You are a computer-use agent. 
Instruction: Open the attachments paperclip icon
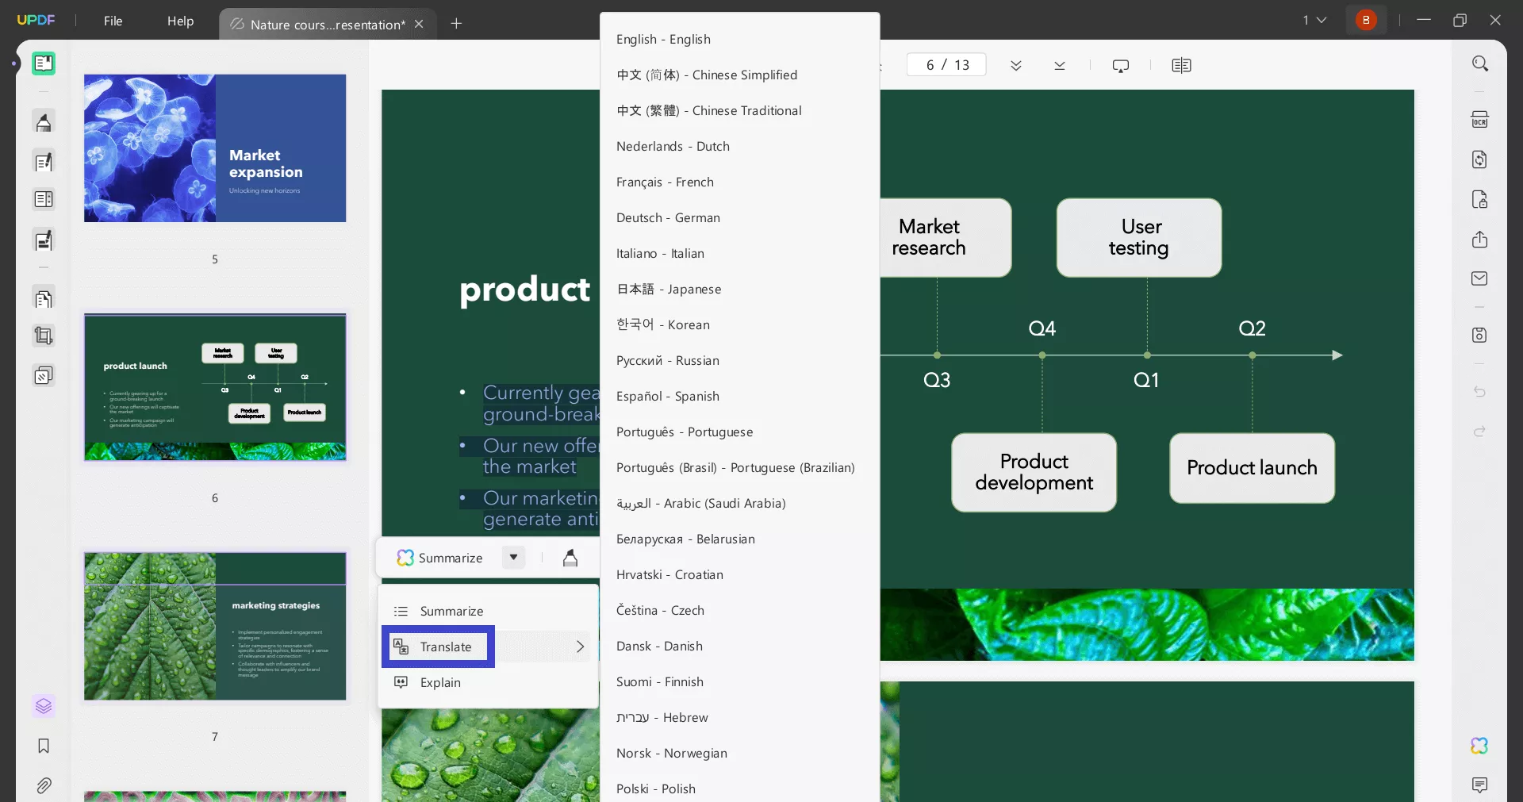pyautogui.click(x=44, y=785)
